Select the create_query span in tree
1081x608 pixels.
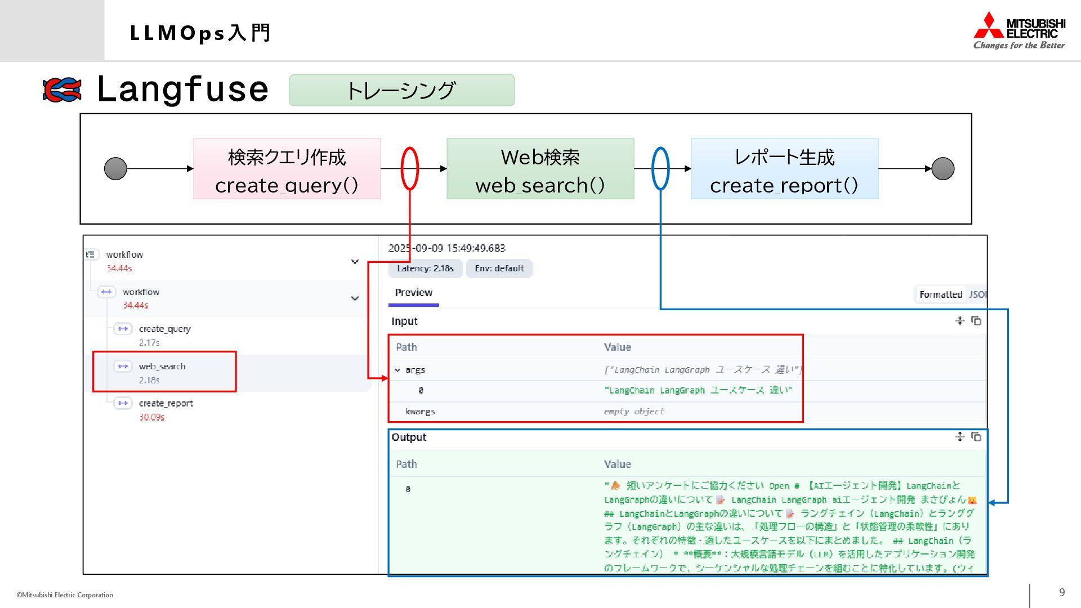(164, 329)
